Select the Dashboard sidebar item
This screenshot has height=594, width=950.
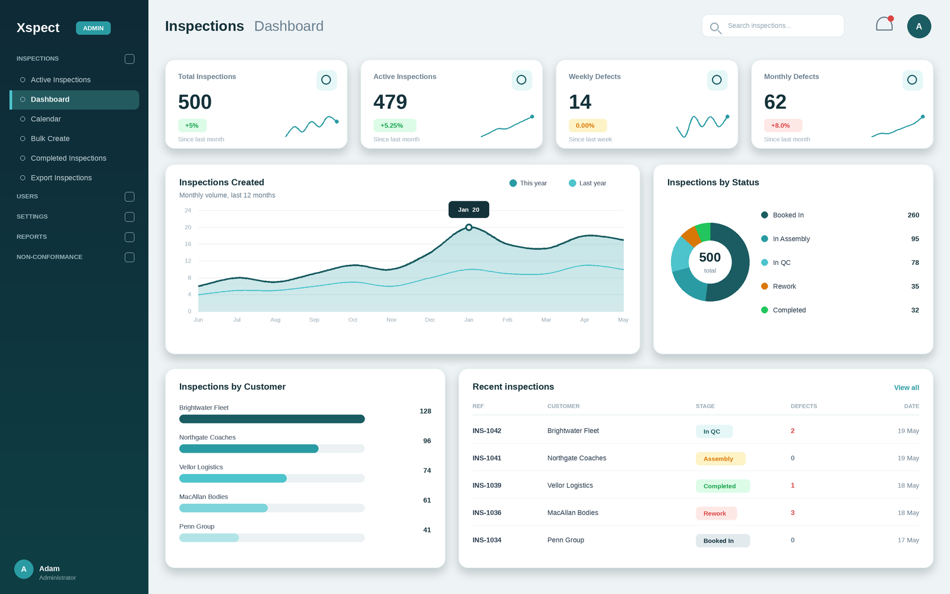pos(75,99)
